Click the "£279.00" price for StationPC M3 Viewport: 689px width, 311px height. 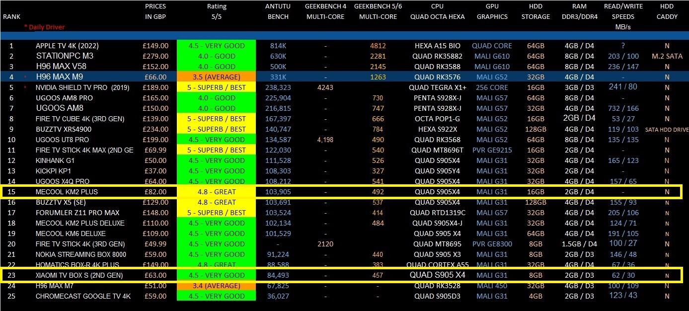pos(155,56)
